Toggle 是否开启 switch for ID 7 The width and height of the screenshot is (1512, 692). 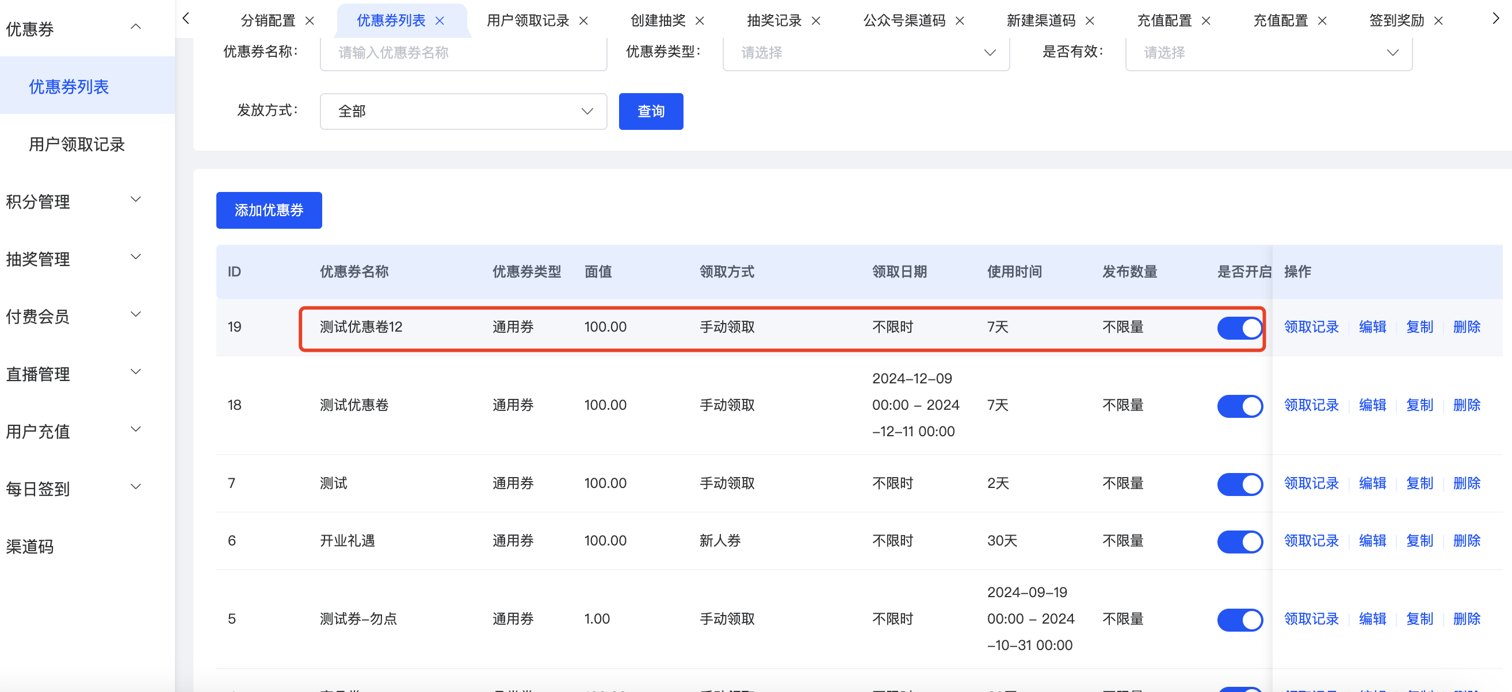(x=1240, y=484)
